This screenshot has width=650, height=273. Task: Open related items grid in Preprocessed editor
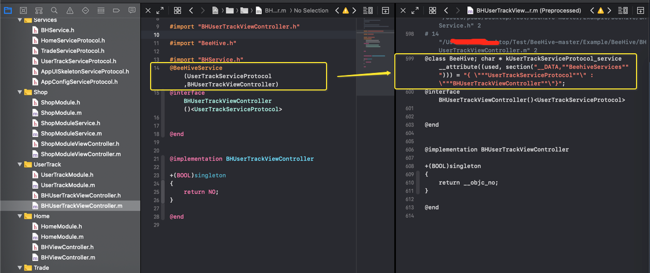click(433, 10)
